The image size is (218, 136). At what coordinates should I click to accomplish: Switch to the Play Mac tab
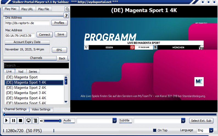point(10,9)
